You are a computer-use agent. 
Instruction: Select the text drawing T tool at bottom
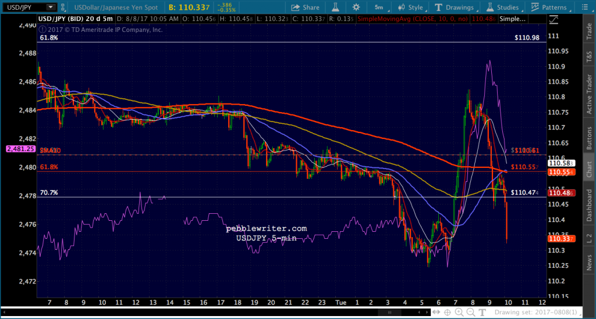pos(482,312)
